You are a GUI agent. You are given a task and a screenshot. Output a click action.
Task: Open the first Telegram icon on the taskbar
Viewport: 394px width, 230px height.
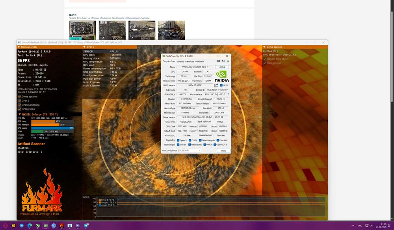pyautogui.click(x=22, y=226)
